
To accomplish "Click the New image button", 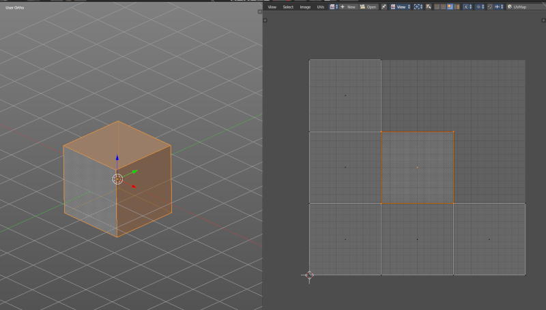I will (x=348, y=7).
